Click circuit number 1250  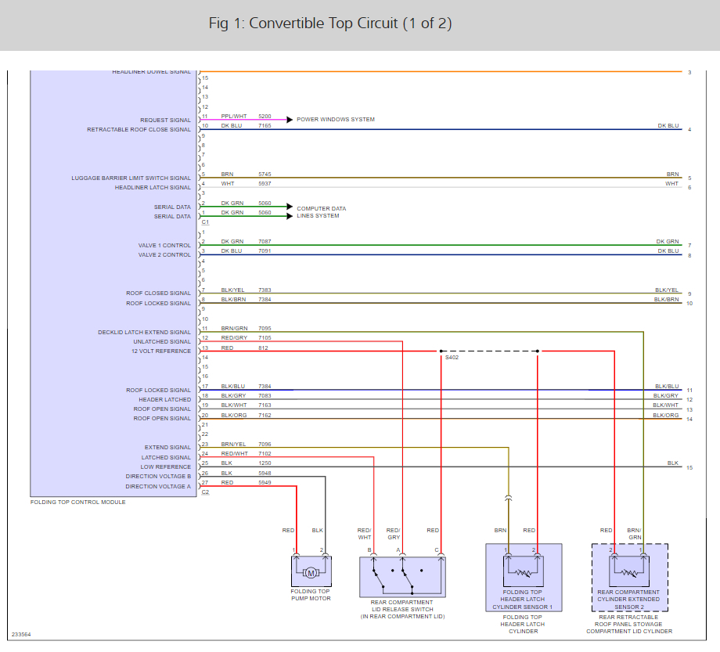265,463
